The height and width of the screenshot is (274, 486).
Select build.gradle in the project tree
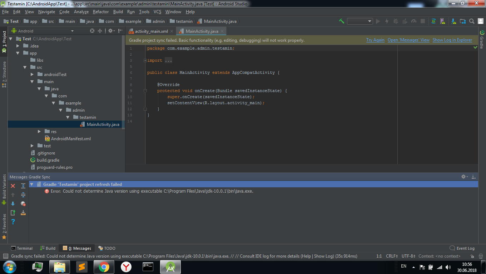pos(44,160)
